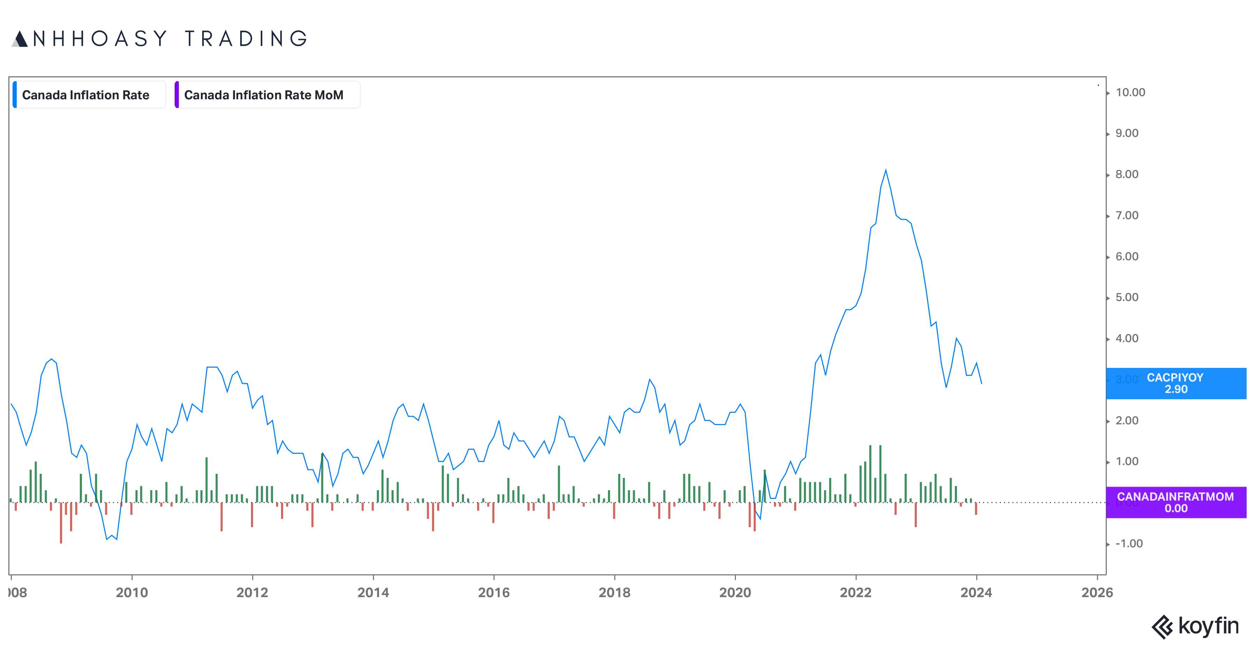1255x648 pixels.
Task: Click the Anhhoasy Trading triangle logo
Action: click(x=20, y=39)
